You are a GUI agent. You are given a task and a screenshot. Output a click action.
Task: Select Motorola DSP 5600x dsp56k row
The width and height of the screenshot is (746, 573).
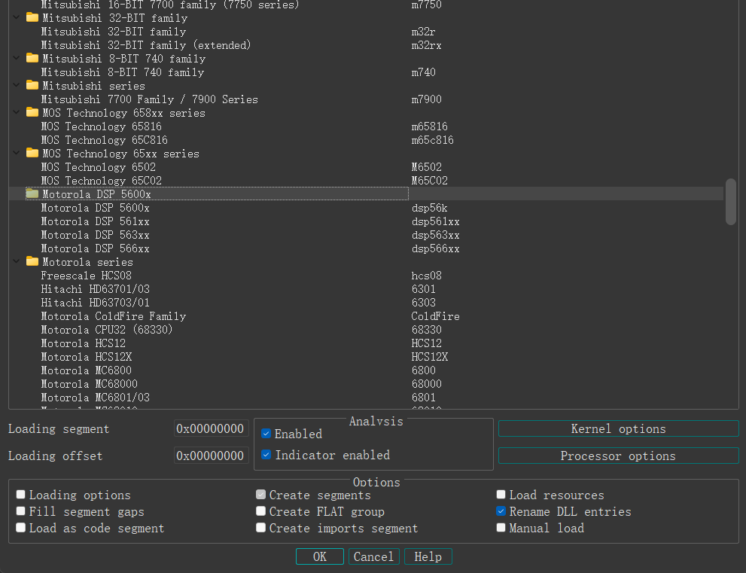tap(367, 208)
